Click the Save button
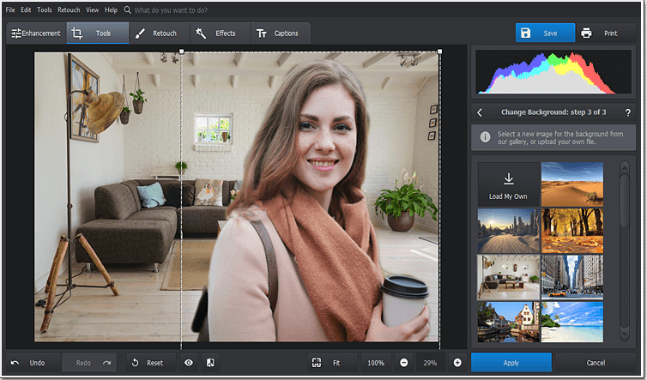Image resolution: width=647 pixels, height=380 pixels. click(545, 33)
